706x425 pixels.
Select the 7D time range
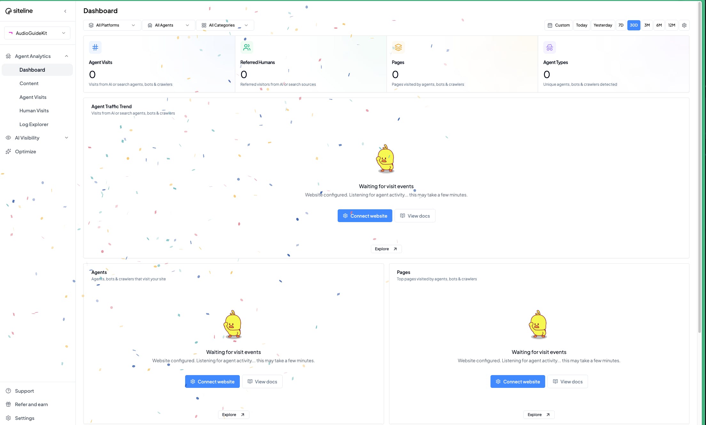pos(621,25)
